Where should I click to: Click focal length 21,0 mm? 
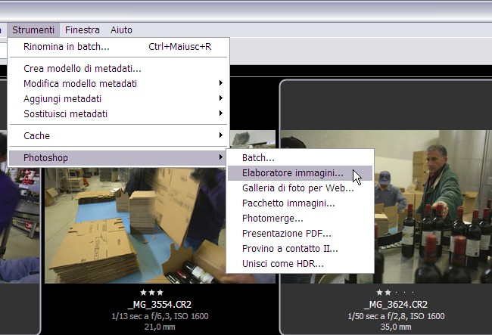click(x=160, y=327)
